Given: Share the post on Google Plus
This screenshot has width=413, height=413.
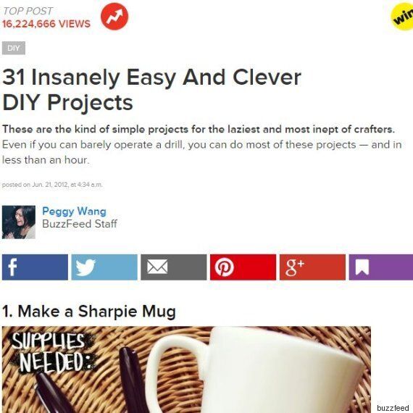Looking at the screenshot, I should pyautogui.click(x=312, y=267).
